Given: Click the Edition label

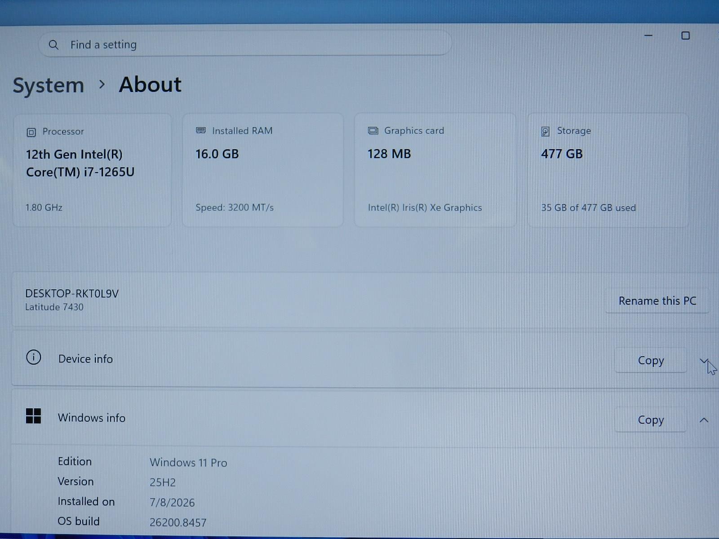Looking at the screenshot, I should (x=75, y=461).
